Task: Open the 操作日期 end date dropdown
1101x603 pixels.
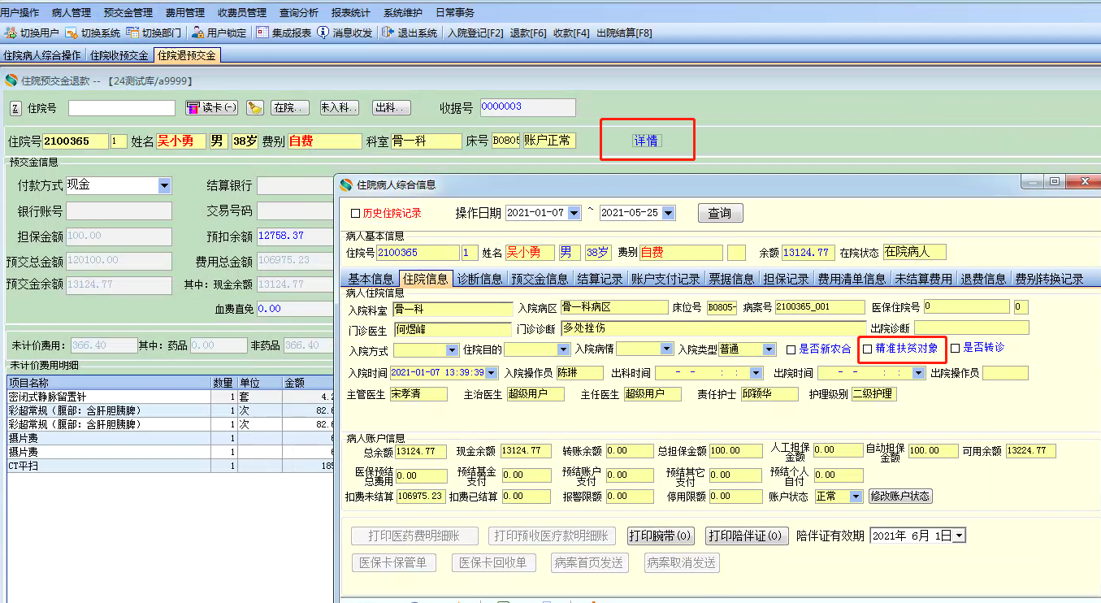Action: 669,213
